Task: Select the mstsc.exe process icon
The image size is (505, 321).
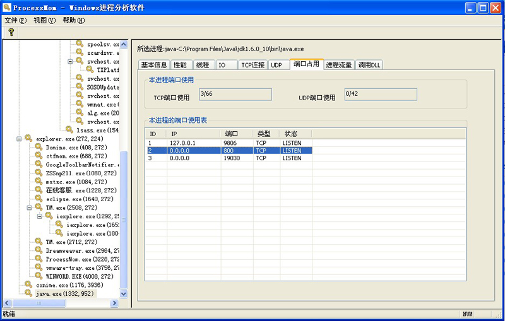Action: (39, 182)
